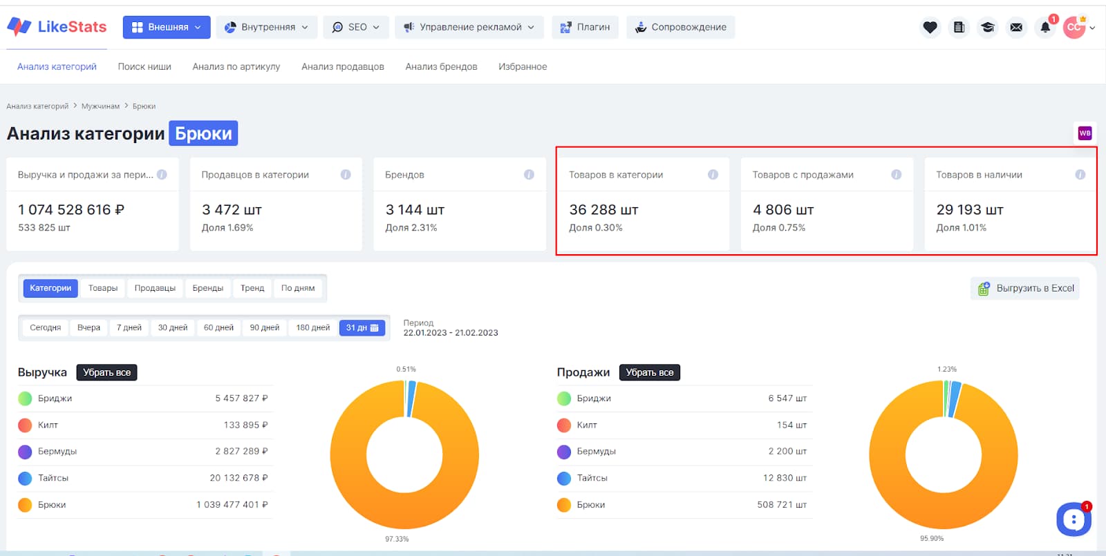Show info for Товаров в наличии card

pyautogui.click(x=1080, y=175)
